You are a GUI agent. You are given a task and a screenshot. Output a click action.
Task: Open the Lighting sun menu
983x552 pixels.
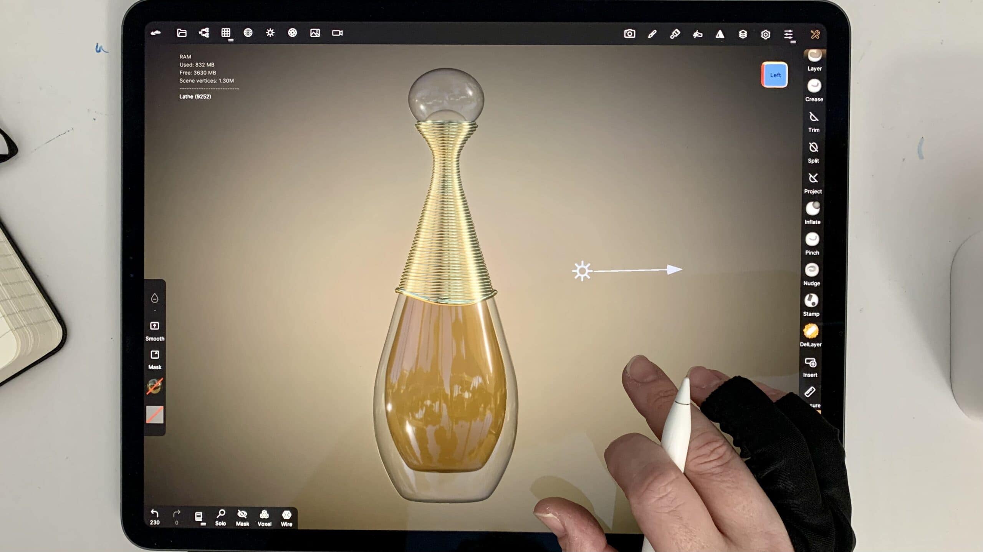[270, 33]
